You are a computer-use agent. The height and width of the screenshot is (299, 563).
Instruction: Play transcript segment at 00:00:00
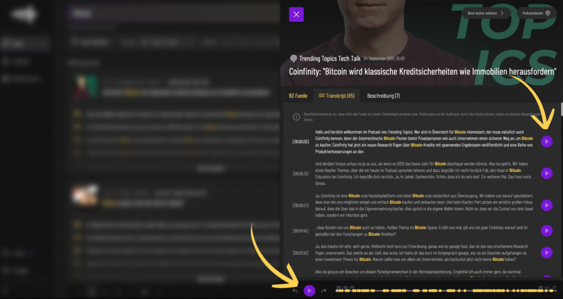(547, 141)
